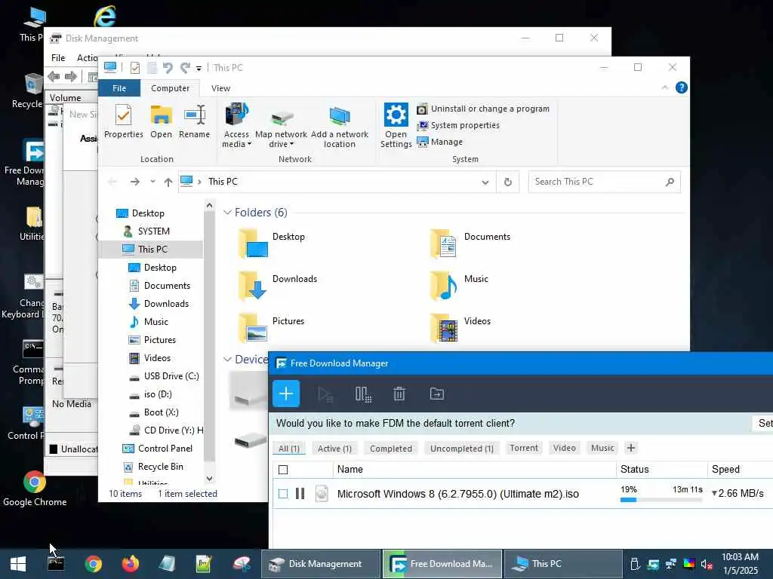Image resolution: width=773 pixels, height=579 pixels.
Task: Sort FDM list by Name column
Action: 350,469
